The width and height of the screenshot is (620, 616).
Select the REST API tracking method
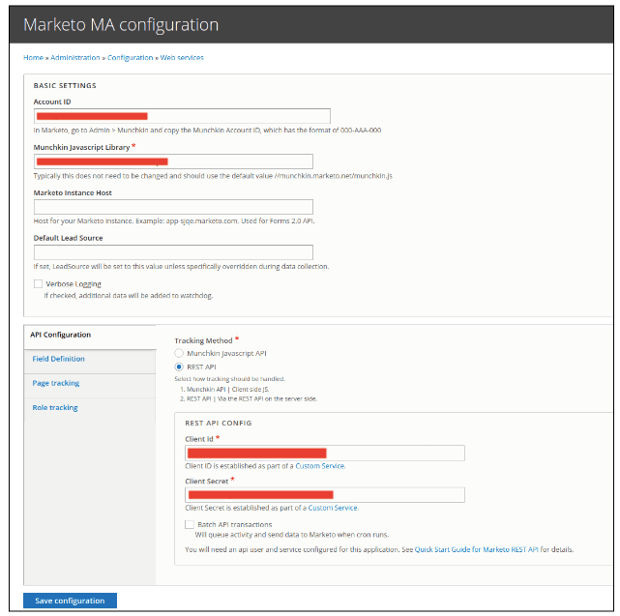click(x=179, y=367)
